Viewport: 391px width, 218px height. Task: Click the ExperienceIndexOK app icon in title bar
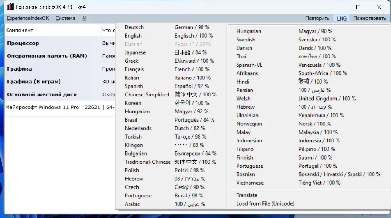[10, 7]
